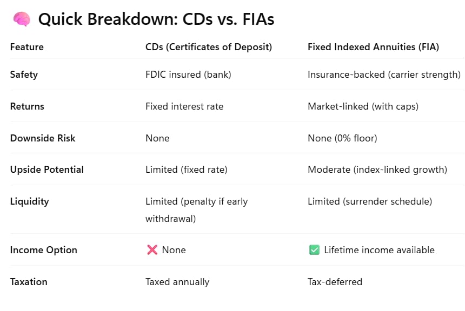Select the Returns row label
Screen dimensions: 465x311
pos(27,106)
